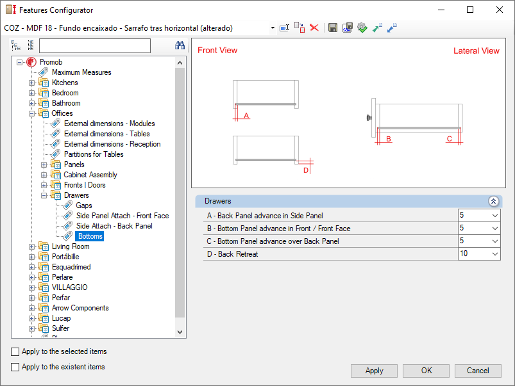Click the duplicate configuration icon
Screen dimensions: 515x386
tap(300, 28)
